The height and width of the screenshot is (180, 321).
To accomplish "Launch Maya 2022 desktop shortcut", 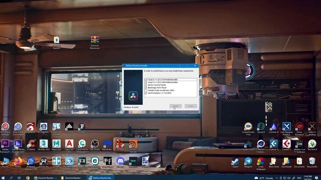I will pyautogui.click(x=56, y=145).
